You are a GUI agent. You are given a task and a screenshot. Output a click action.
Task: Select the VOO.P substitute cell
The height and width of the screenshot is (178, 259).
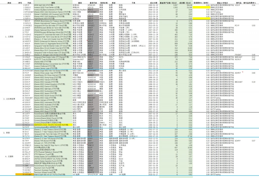[237, 5]
